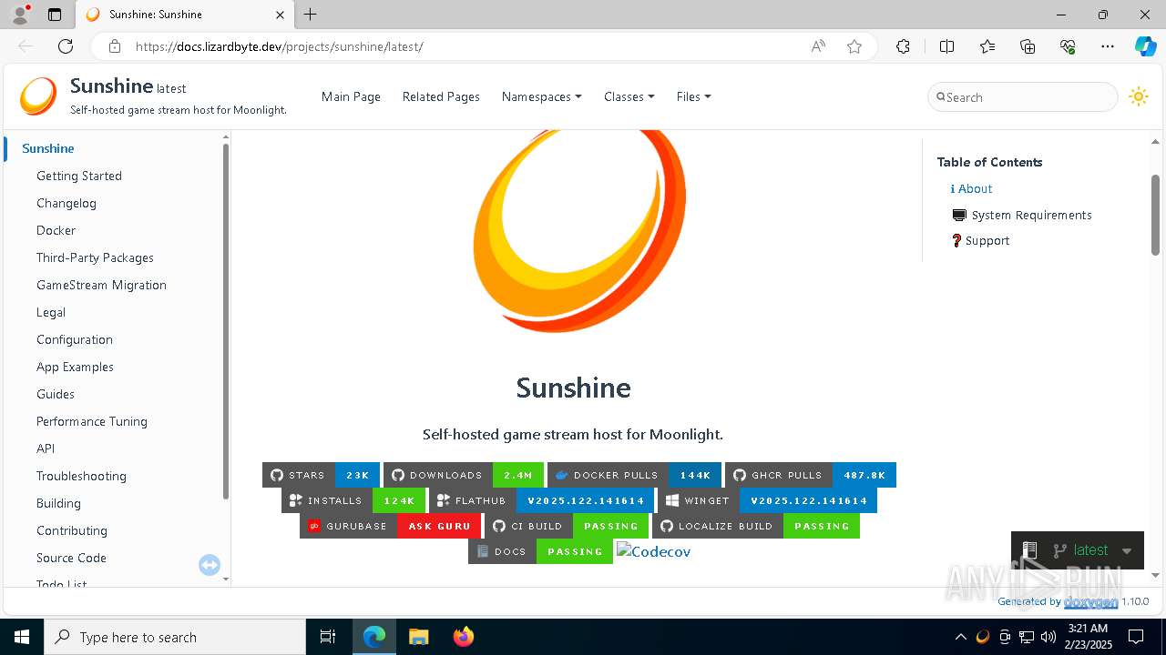Toggle split screen view icon
This screenshot has width=1166, height=655.
pos(946,46)
